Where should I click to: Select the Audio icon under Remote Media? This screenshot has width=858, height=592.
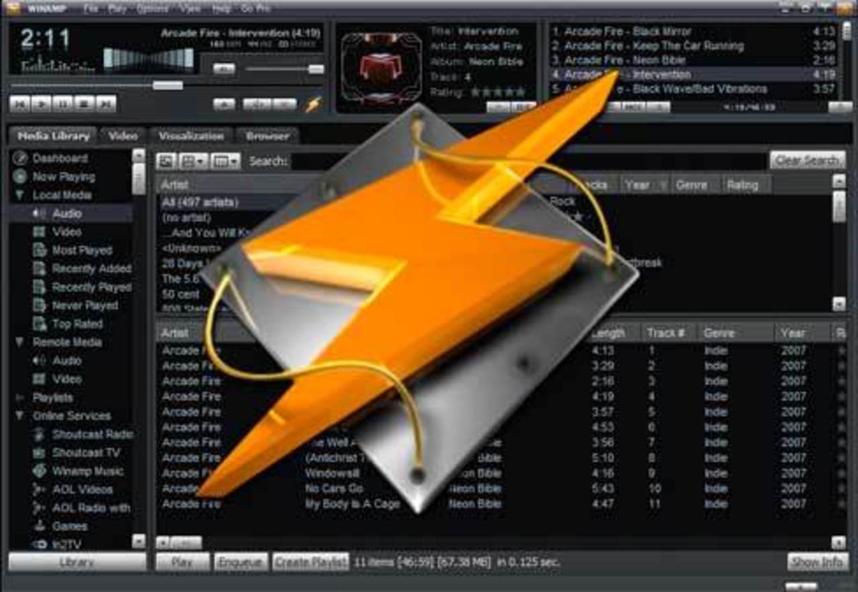click(40, 361)
